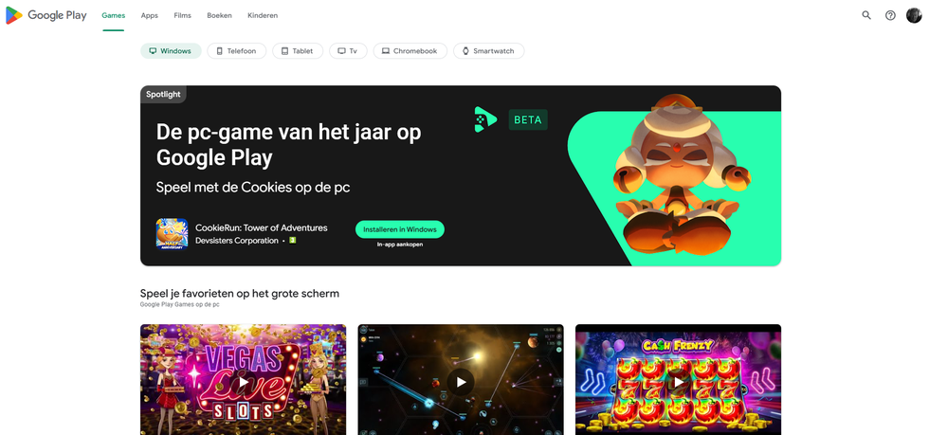Select the Windows device filter chip

(171, 51)
